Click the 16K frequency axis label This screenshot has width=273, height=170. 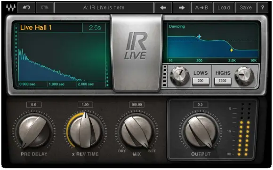click(254, 61)
